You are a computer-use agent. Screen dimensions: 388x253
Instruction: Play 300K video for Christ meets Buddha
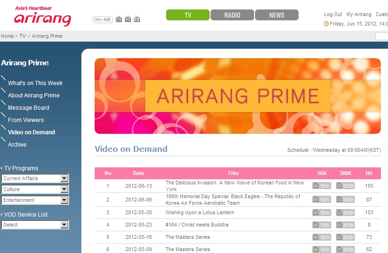[345, 225]
